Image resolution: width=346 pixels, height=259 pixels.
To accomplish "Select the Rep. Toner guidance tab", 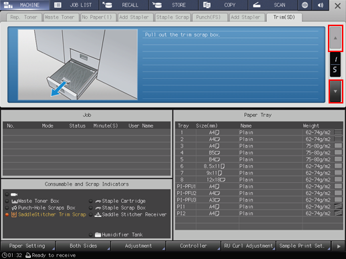I will (x=23, y=17).
